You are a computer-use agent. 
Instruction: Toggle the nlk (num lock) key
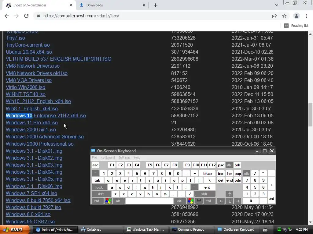[246, 173]
